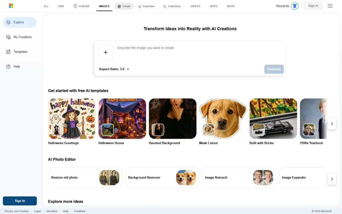Select the IMAGES tab
Viewport: 342px width, 214px height.
coord(104,6)
